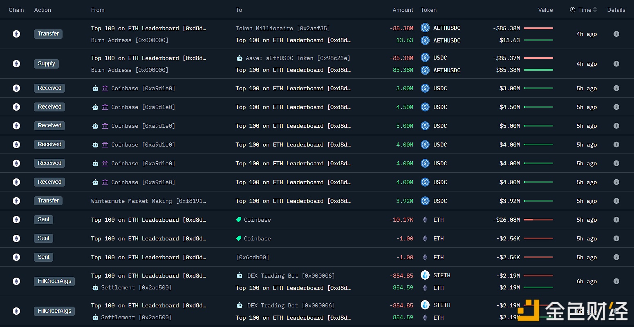This screenshot has height=327, width=634.
Task: Open the Token Millionaire [0x2aaf35] address link
Action: 282,28
